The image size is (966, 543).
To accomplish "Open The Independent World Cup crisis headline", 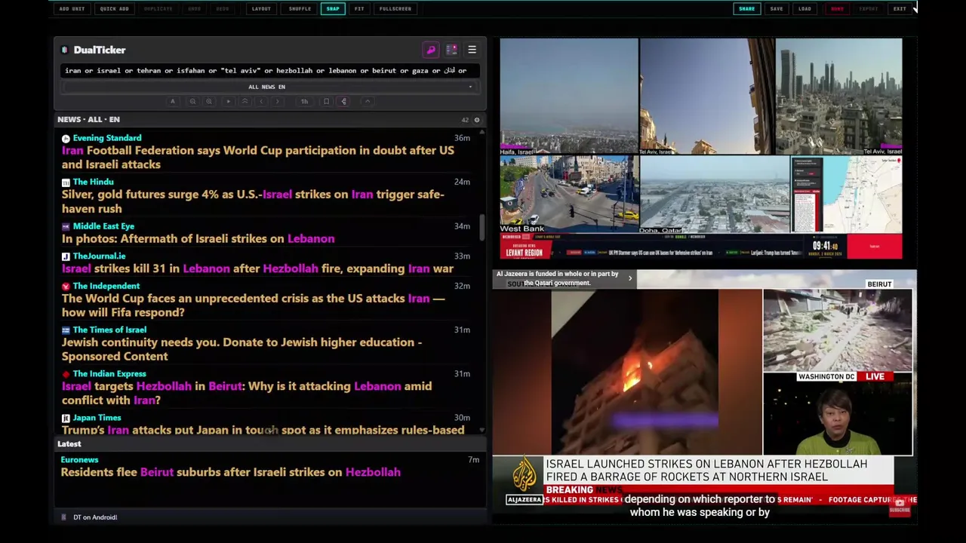I will click(x=253, y=305).
